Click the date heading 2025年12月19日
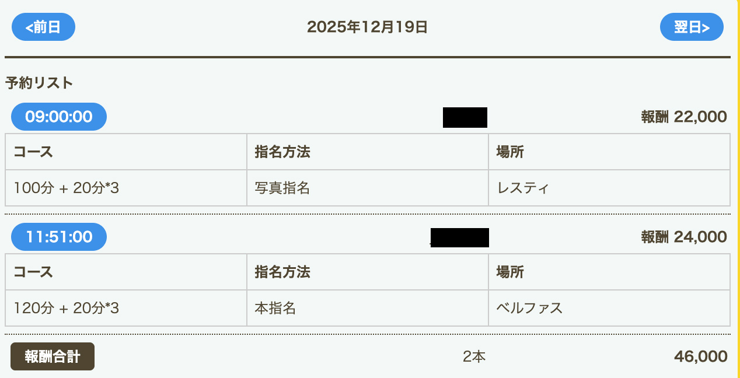This screenshot has height=378, width=740. (x=367, y=27)
